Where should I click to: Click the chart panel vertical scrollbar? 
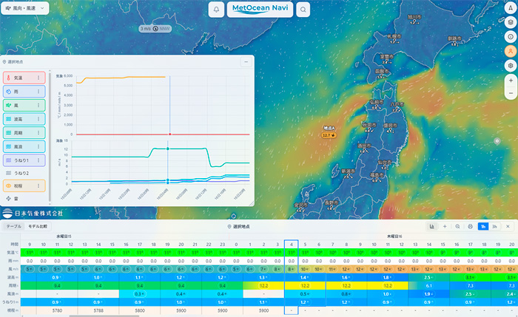pos(50,136)
